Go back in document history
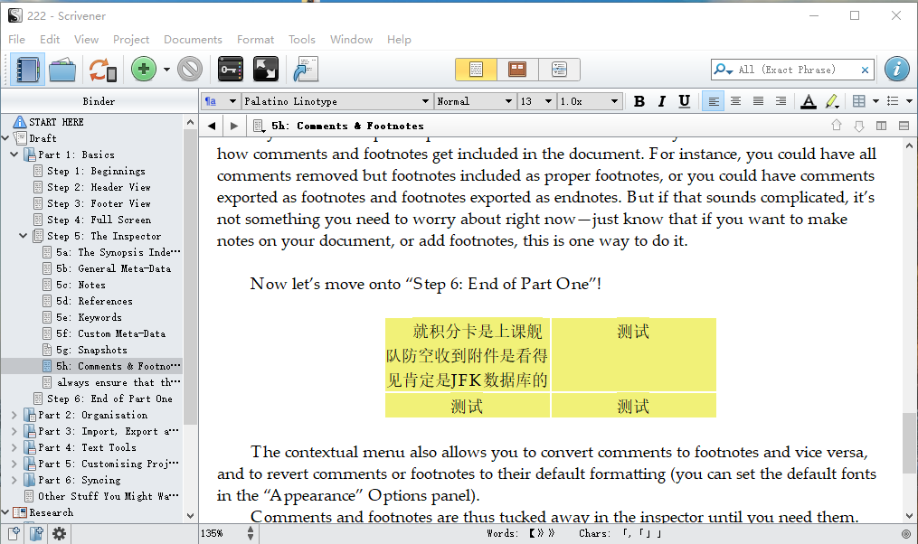This screenshot has height=544, width=918. tap(212, 126)
